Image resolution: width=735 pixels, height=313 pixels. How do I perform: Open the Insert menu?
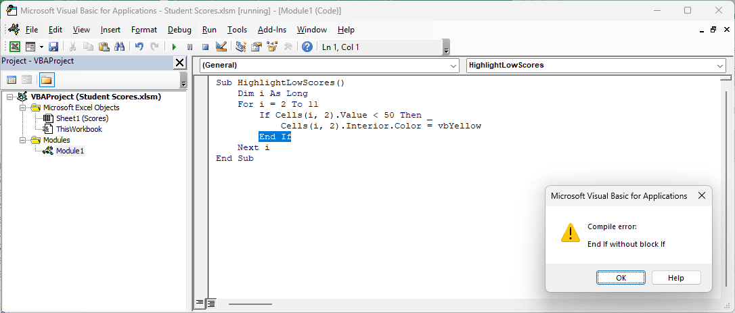coord(110,30)
